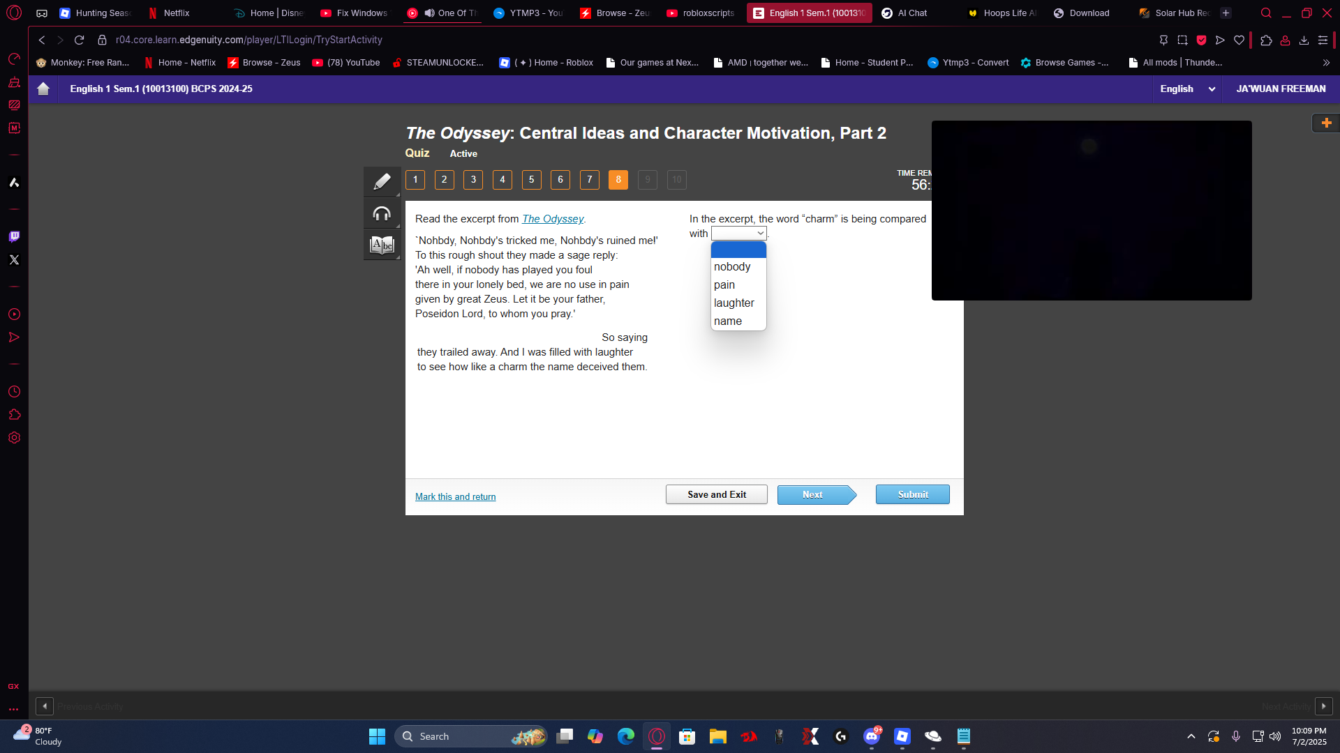Open the STEAMUNLOCKE bookmark

click(x=438, y=63)
